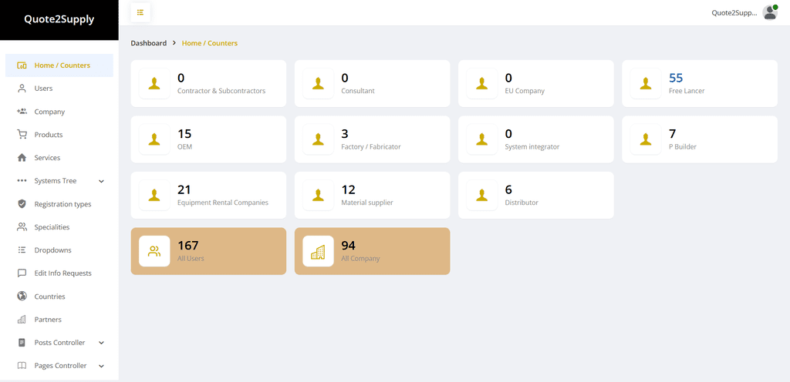
Task: Click the Equipment Rental Companies card icon
Action: coord(154,195)
